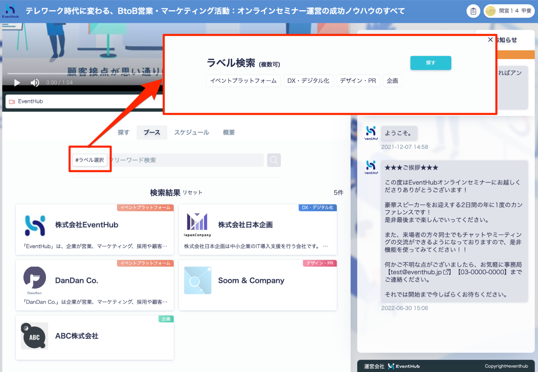Click the 探す button in the label search popup
The height and width of the screenshot is (372, 538).
tap(431, 63)
